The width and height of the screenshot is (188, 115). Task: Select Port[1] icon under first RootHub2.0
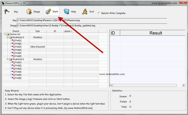[x=13, y=41]
